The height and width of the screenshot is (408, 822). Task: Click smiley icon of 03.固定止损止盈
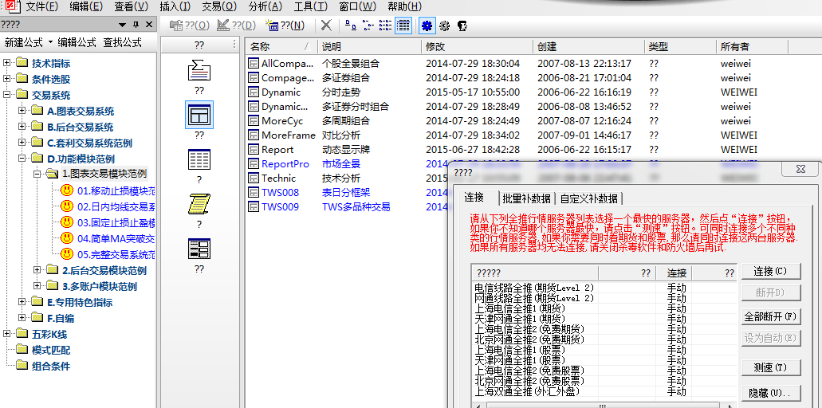[x=67, y=222]
